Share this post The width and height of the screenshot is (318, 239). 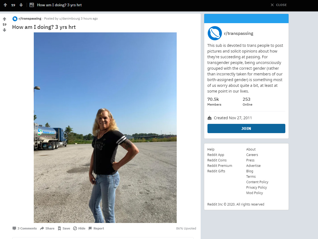(47, 228)
